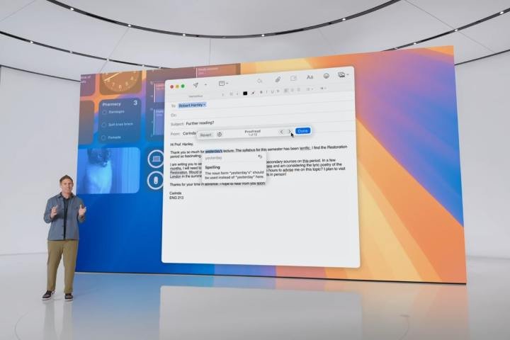The image size is (510, 340).
Task: Go to the next Proofread suggestion
Action: (x=289, y=132)
